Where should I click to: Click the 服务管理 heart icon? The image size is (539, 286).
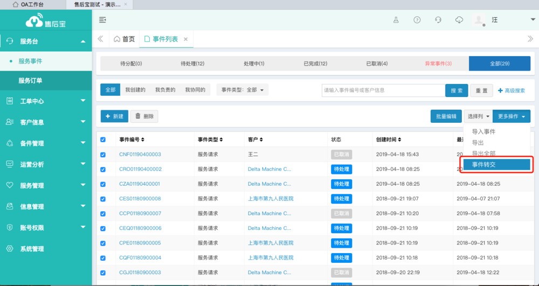(10, 185)
